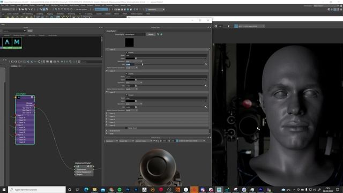Toggle the Layer 2 Enable checkbox
Screen dimensions: 343x193
tap(126, 74)
